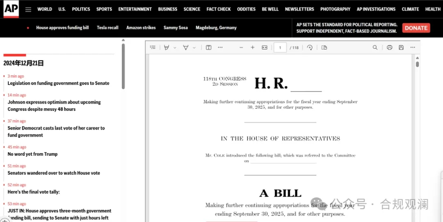Go to the SCIENCE section
The width and height of the screenshot is (443, 222).
pos(192,9)
